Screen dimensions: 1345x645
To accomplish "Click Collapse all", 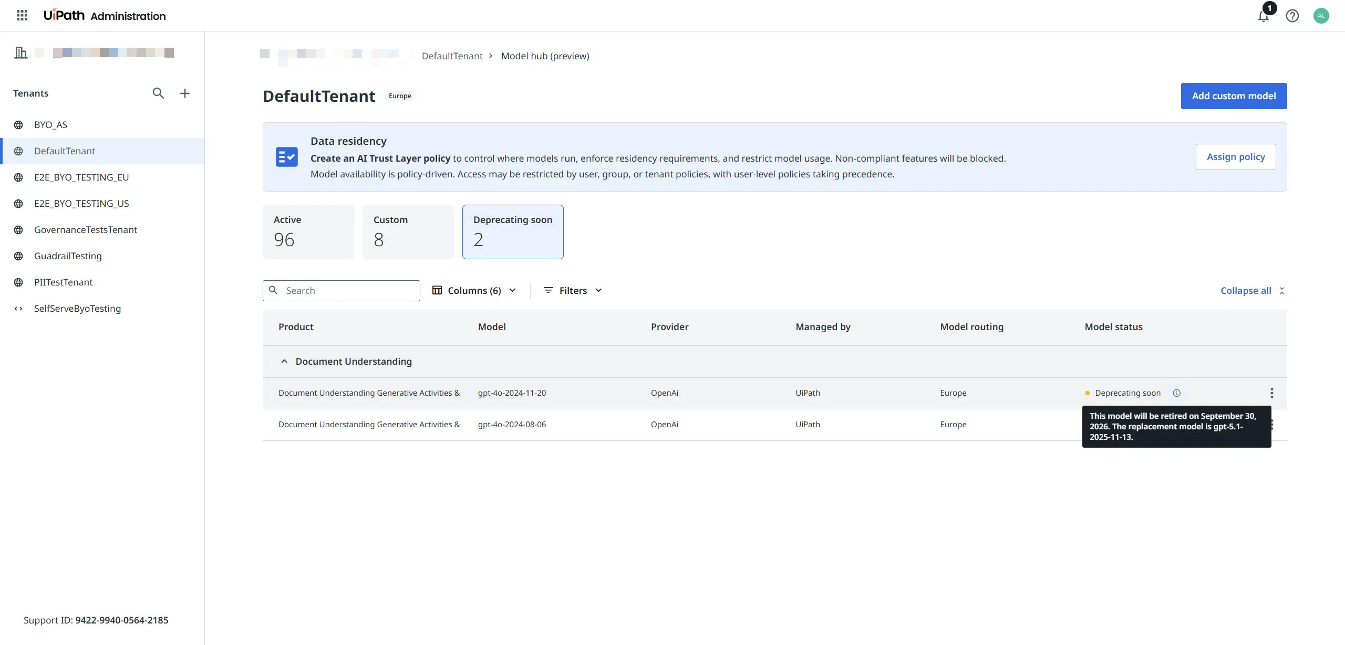I will pyautogui.click(x=1253, y=291).
